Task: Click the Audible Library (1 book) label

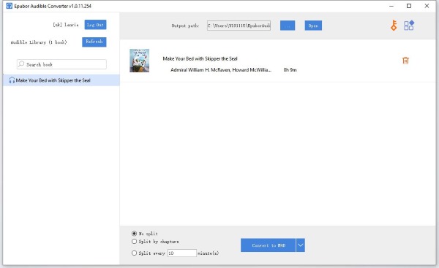Action: 39,42
